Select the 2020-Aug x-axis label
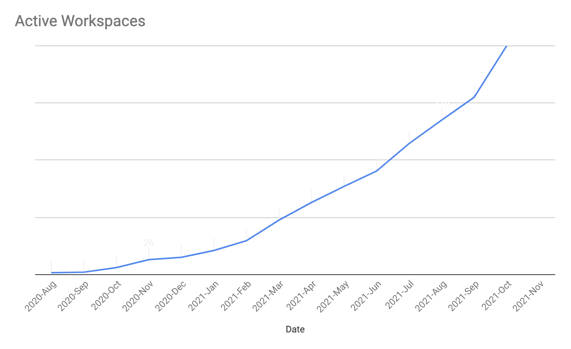571x349 pixels. click(x=41, y=296)
